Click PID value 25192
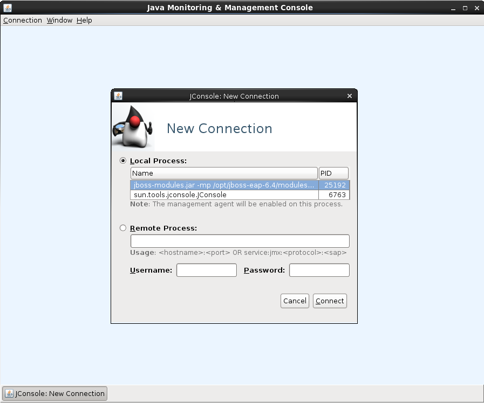 pos(335,185)
